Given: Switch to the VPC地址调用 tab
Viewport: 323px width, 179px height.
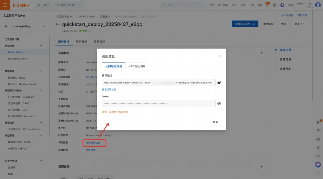Looking at the screenshot, I should pyautogui.click(x=137, y=66).
